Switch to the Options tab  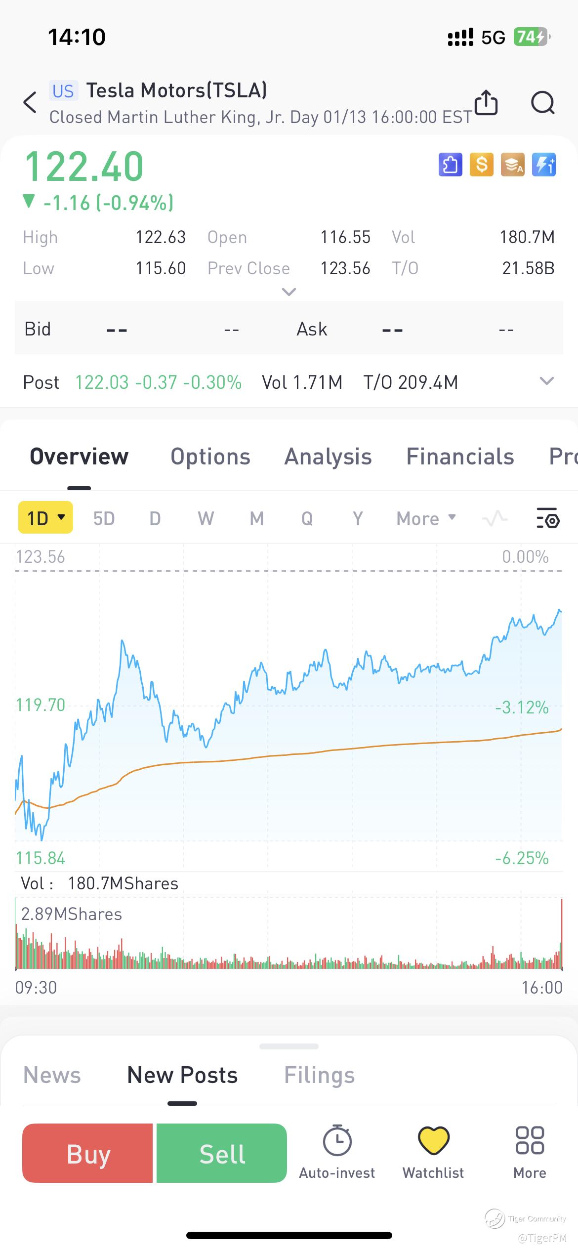[x=210, y=457]
